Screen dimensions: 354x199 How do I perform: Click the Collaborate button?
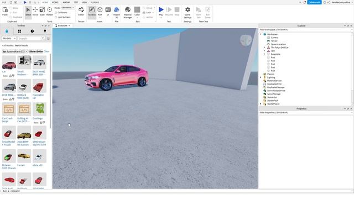point(314,2)
